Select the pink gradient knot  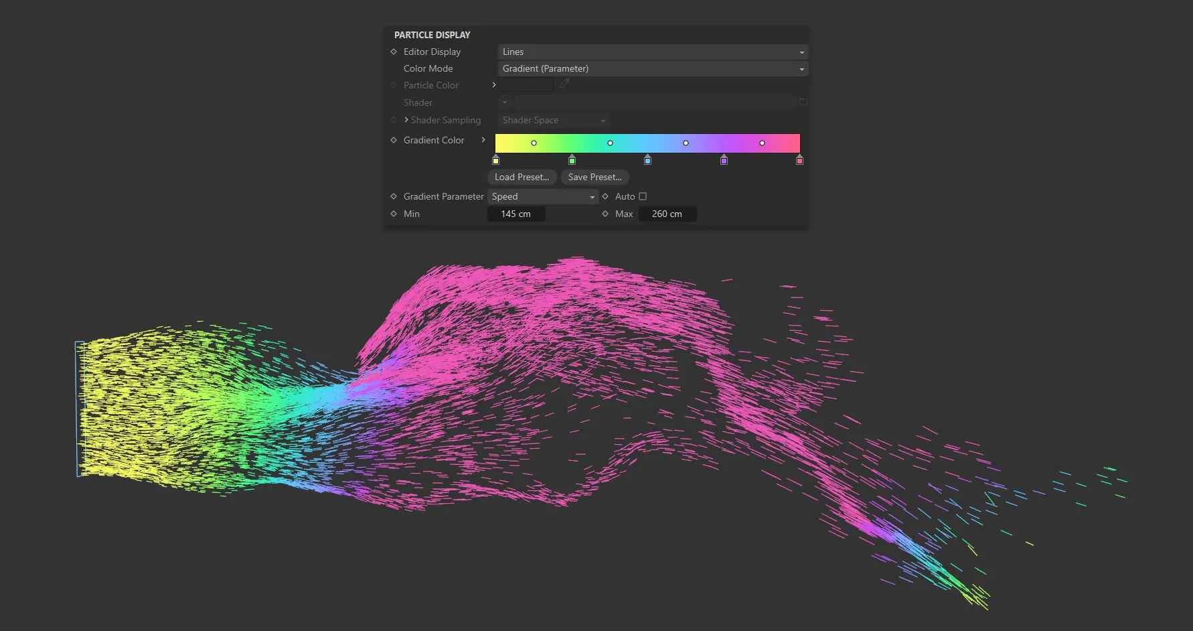(799, 160)
